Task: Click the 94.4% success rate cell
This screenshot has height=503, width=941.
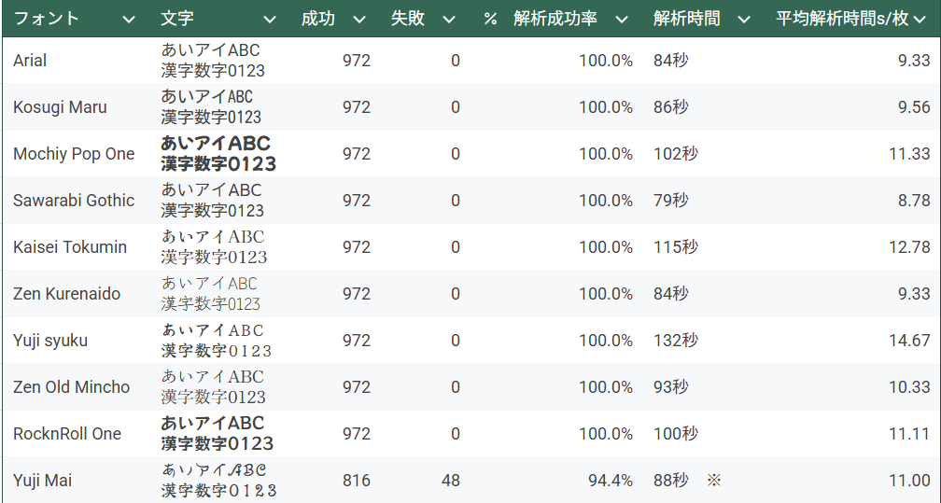Action: point(611,481)
